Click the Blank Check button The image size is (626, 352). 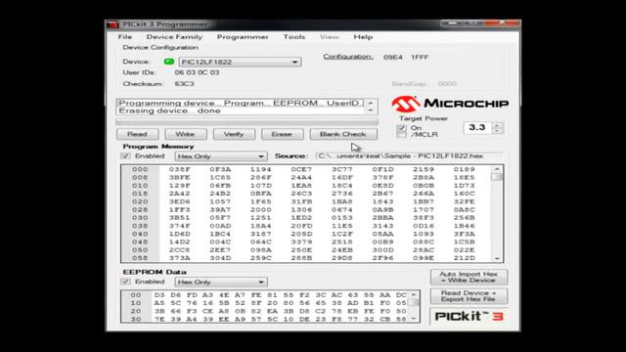click(x=343, y=134)
